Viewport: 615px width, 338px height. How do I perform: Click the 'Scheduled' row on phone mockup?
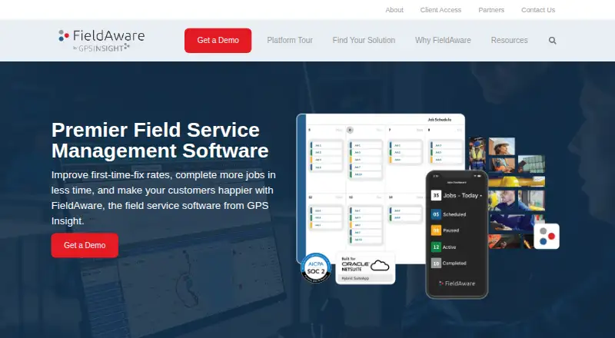[449, 214]
